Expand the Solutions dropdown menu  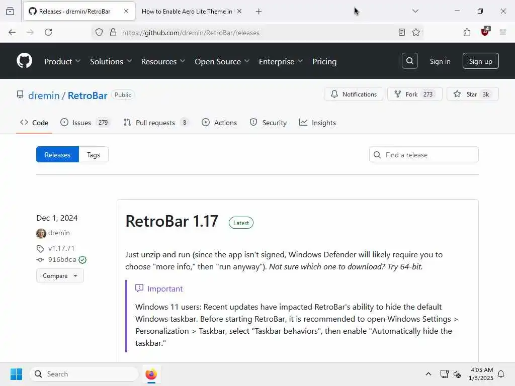[x=111, y=61]
